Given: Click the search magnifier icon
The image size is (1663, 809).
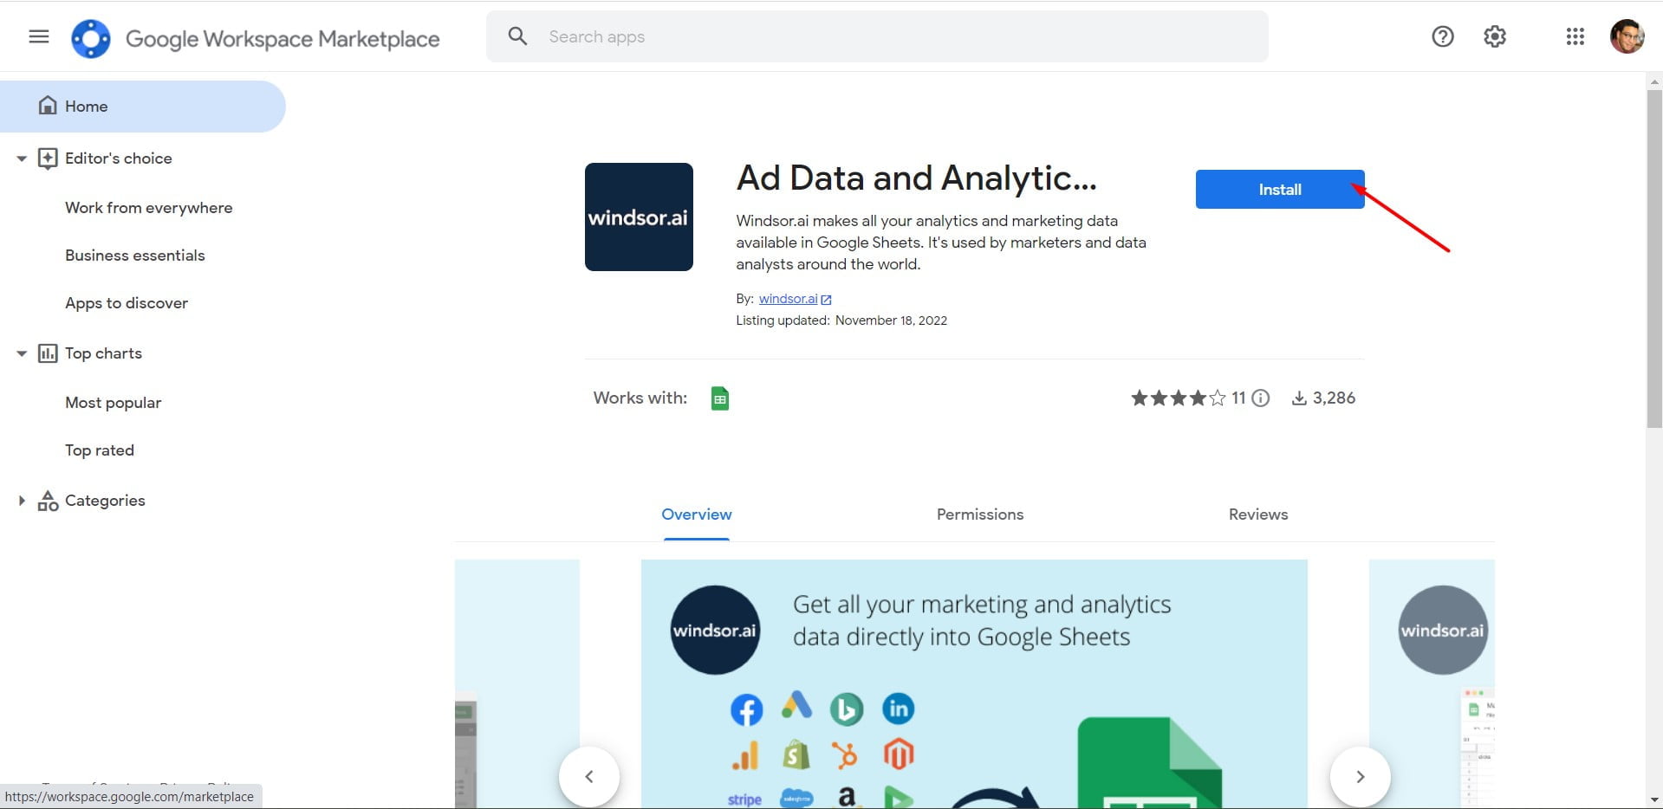Looking at the screenshot, I should click(517, 36).
